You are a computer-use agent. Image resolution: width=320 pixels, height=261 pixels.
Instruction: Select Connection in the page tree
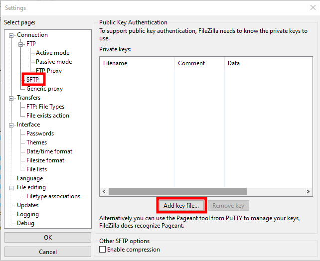32,35
